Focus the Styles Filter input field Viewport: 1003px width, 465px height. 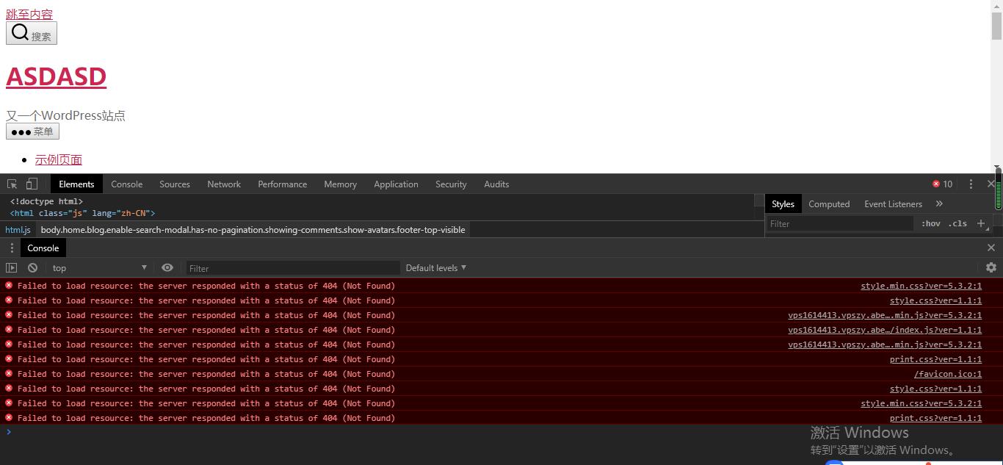point(841,223)
